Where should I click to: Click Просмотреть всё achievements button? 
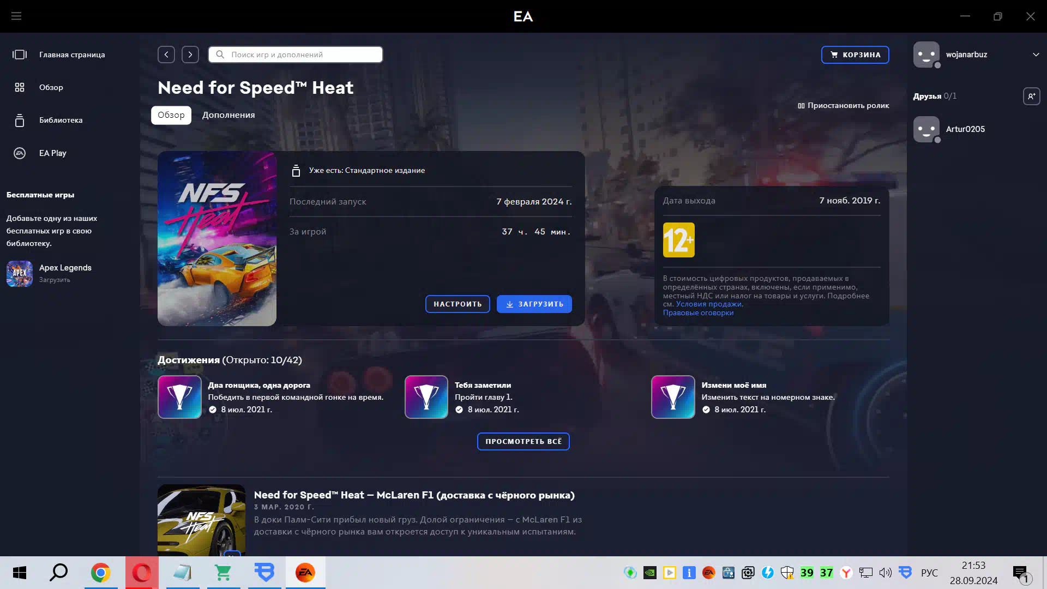click(x=523, y=441)
